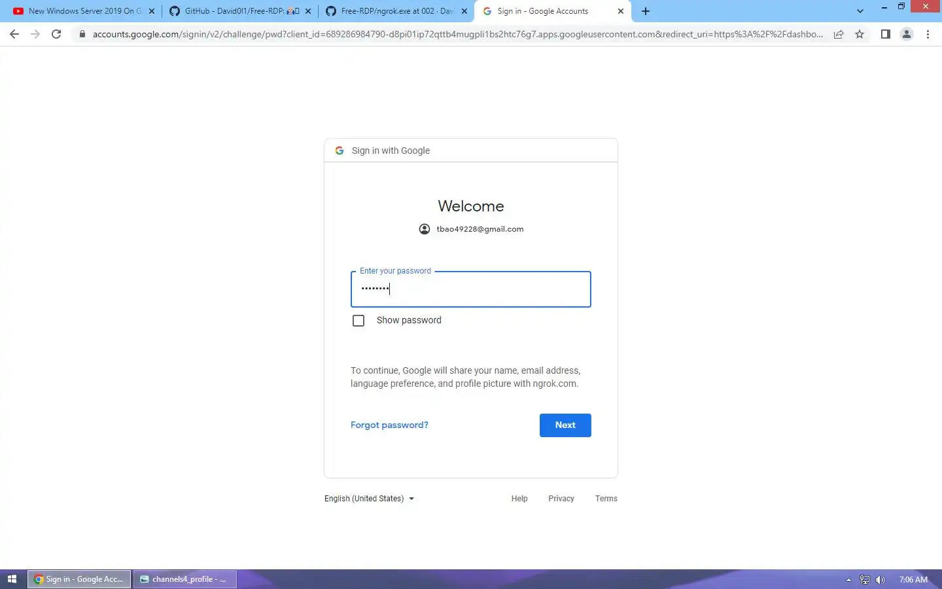Viewport: 942px width, 589px height.
Task: Click the Google logo in sign-in header
Action: tap(340, 151)
